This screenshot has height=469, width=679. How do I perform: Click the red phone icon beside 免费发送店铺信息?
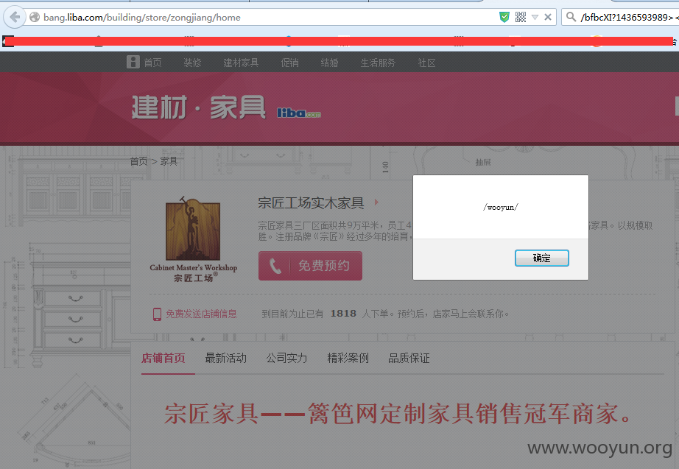tap(157, 314)
